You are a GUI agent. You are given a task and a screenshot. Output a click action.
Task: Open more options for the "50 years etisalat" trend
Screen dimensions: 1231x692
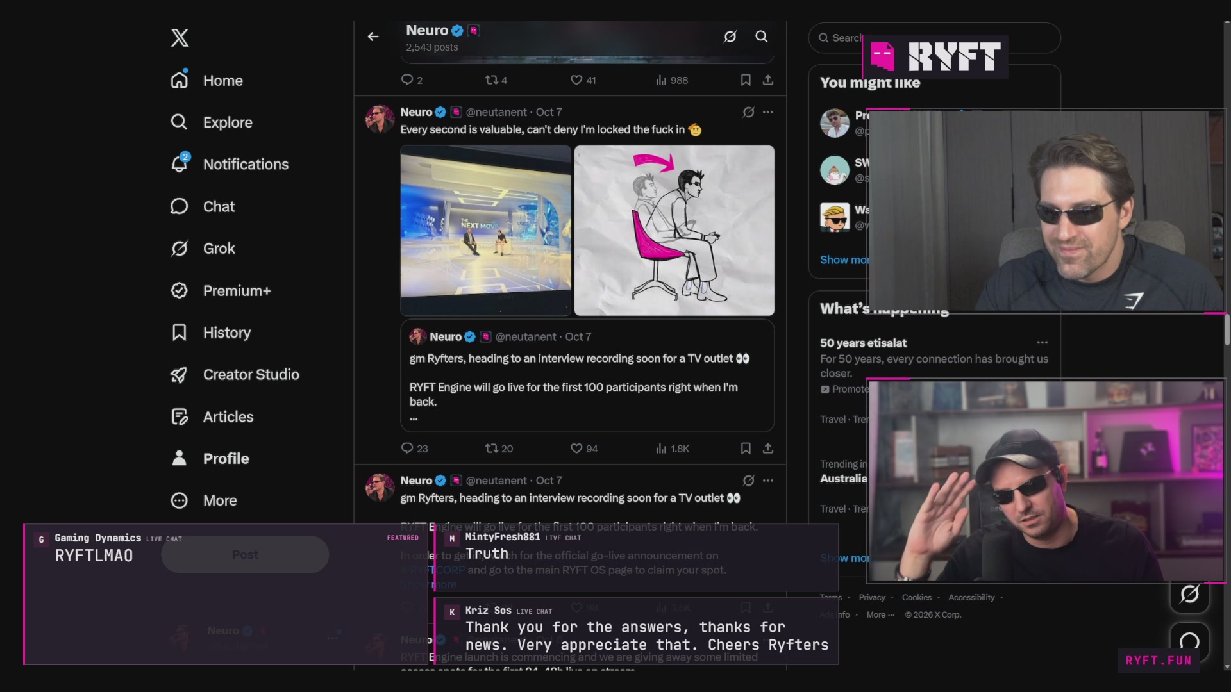click(1043, 342)
